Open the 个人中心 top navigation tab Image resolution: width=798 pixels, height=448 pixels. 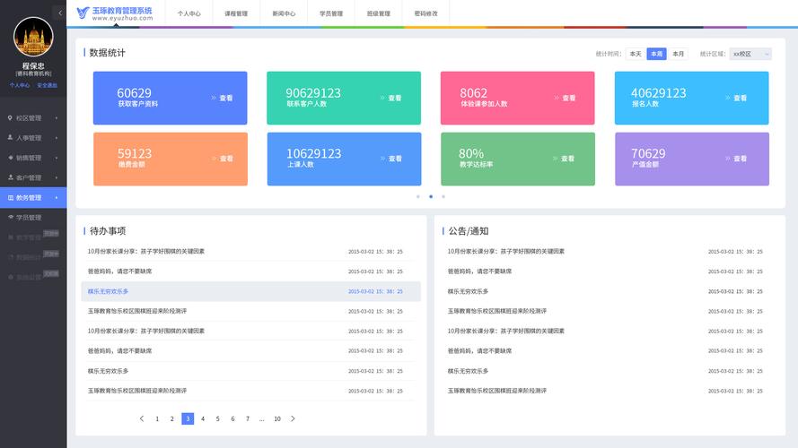[189, 13]
